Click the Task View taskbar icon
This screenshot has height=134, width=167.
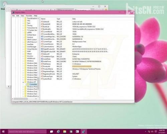51,132
